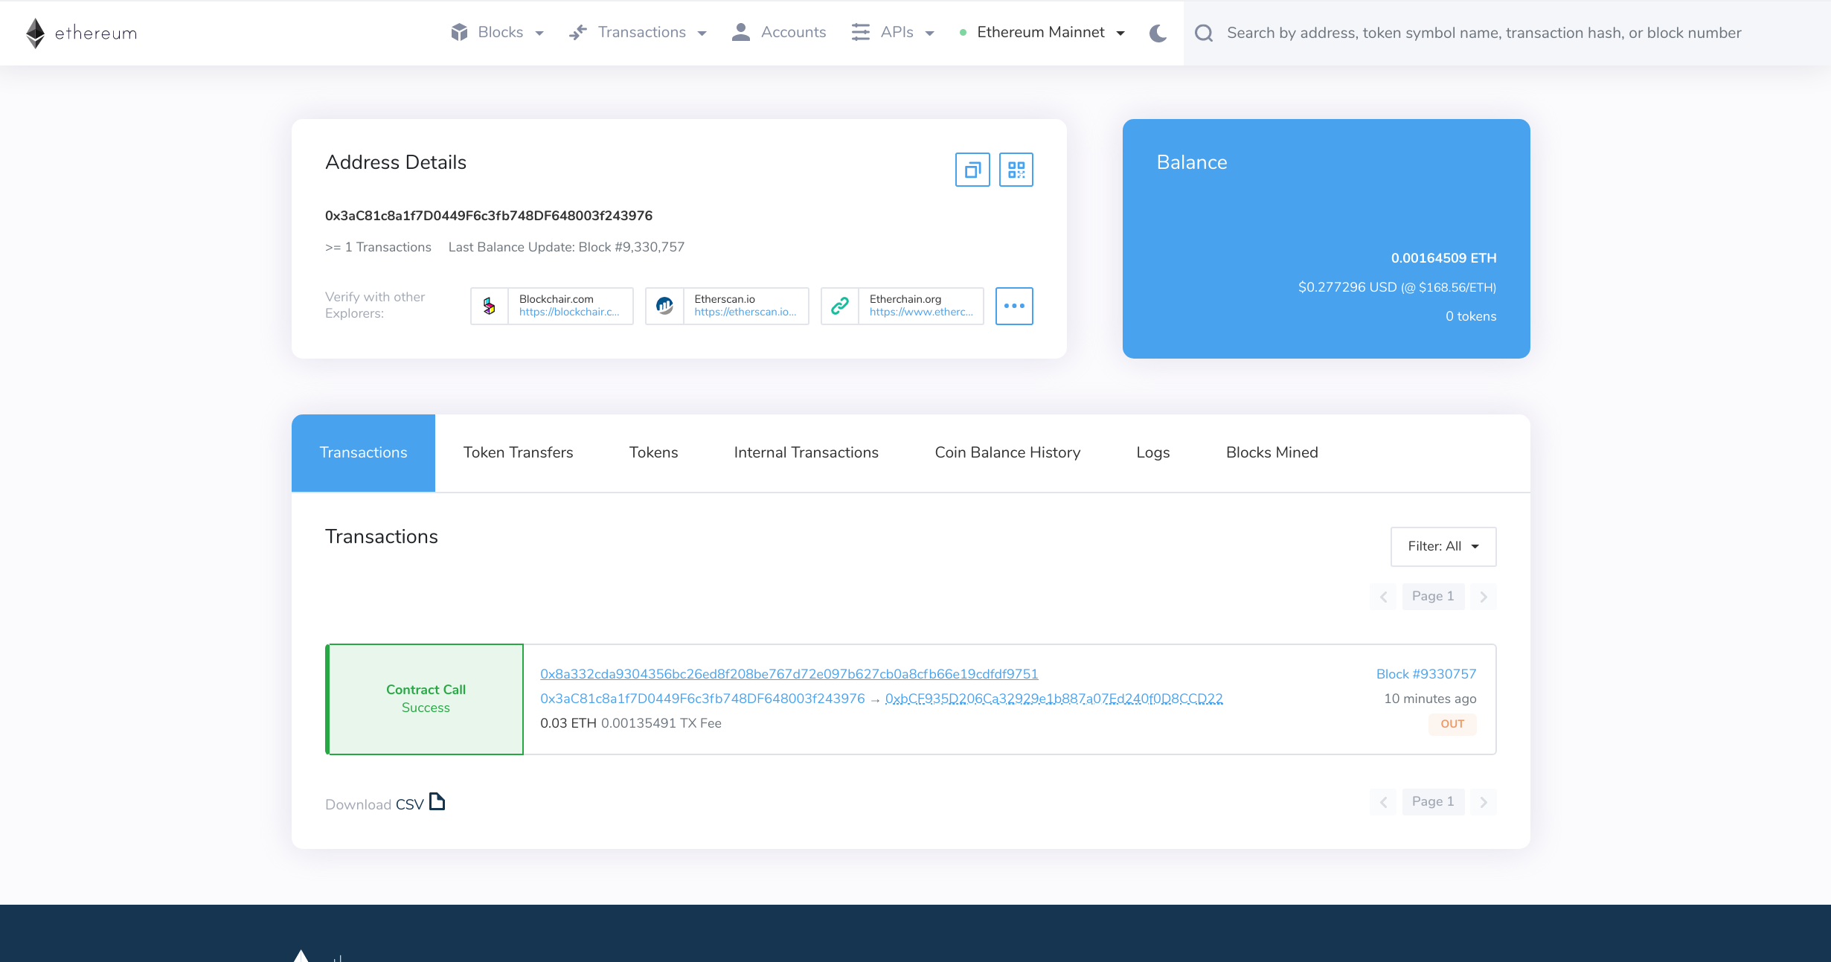Viewport: 1831px width, 962px height.
Task: Click the search magnifier icon
Action: pos(1204,33)
